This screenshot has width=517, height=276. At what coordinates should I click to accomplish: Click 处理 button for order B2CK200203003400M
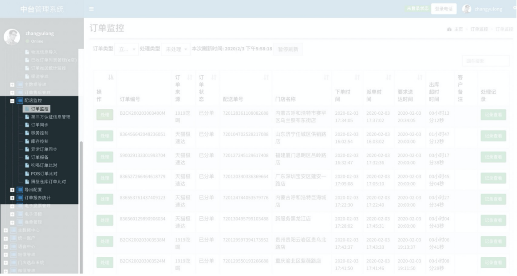[105, 115]
